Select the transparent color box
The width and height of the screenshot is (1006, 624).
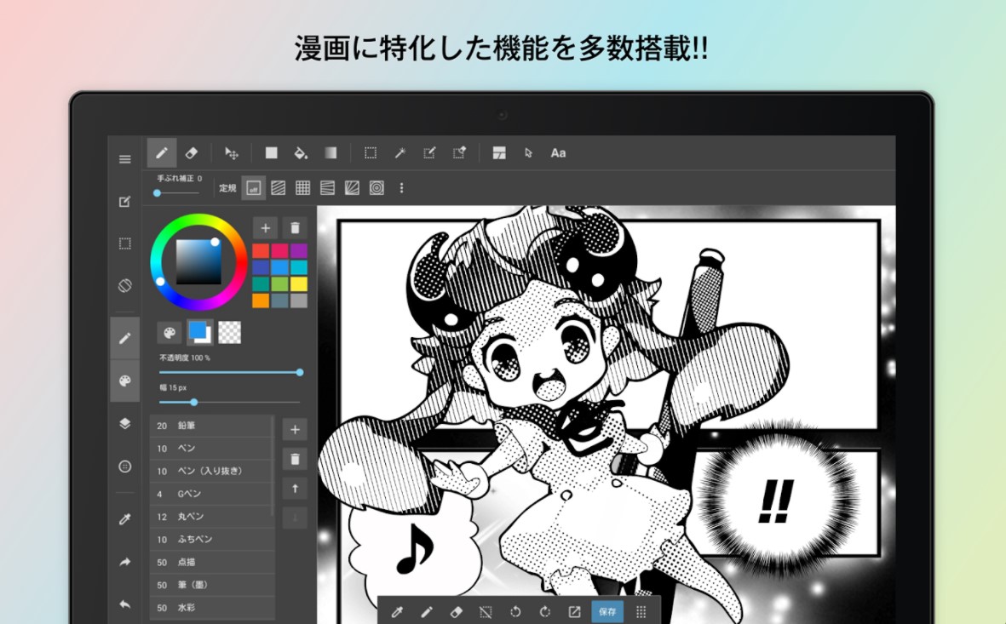tap(229, 332)
